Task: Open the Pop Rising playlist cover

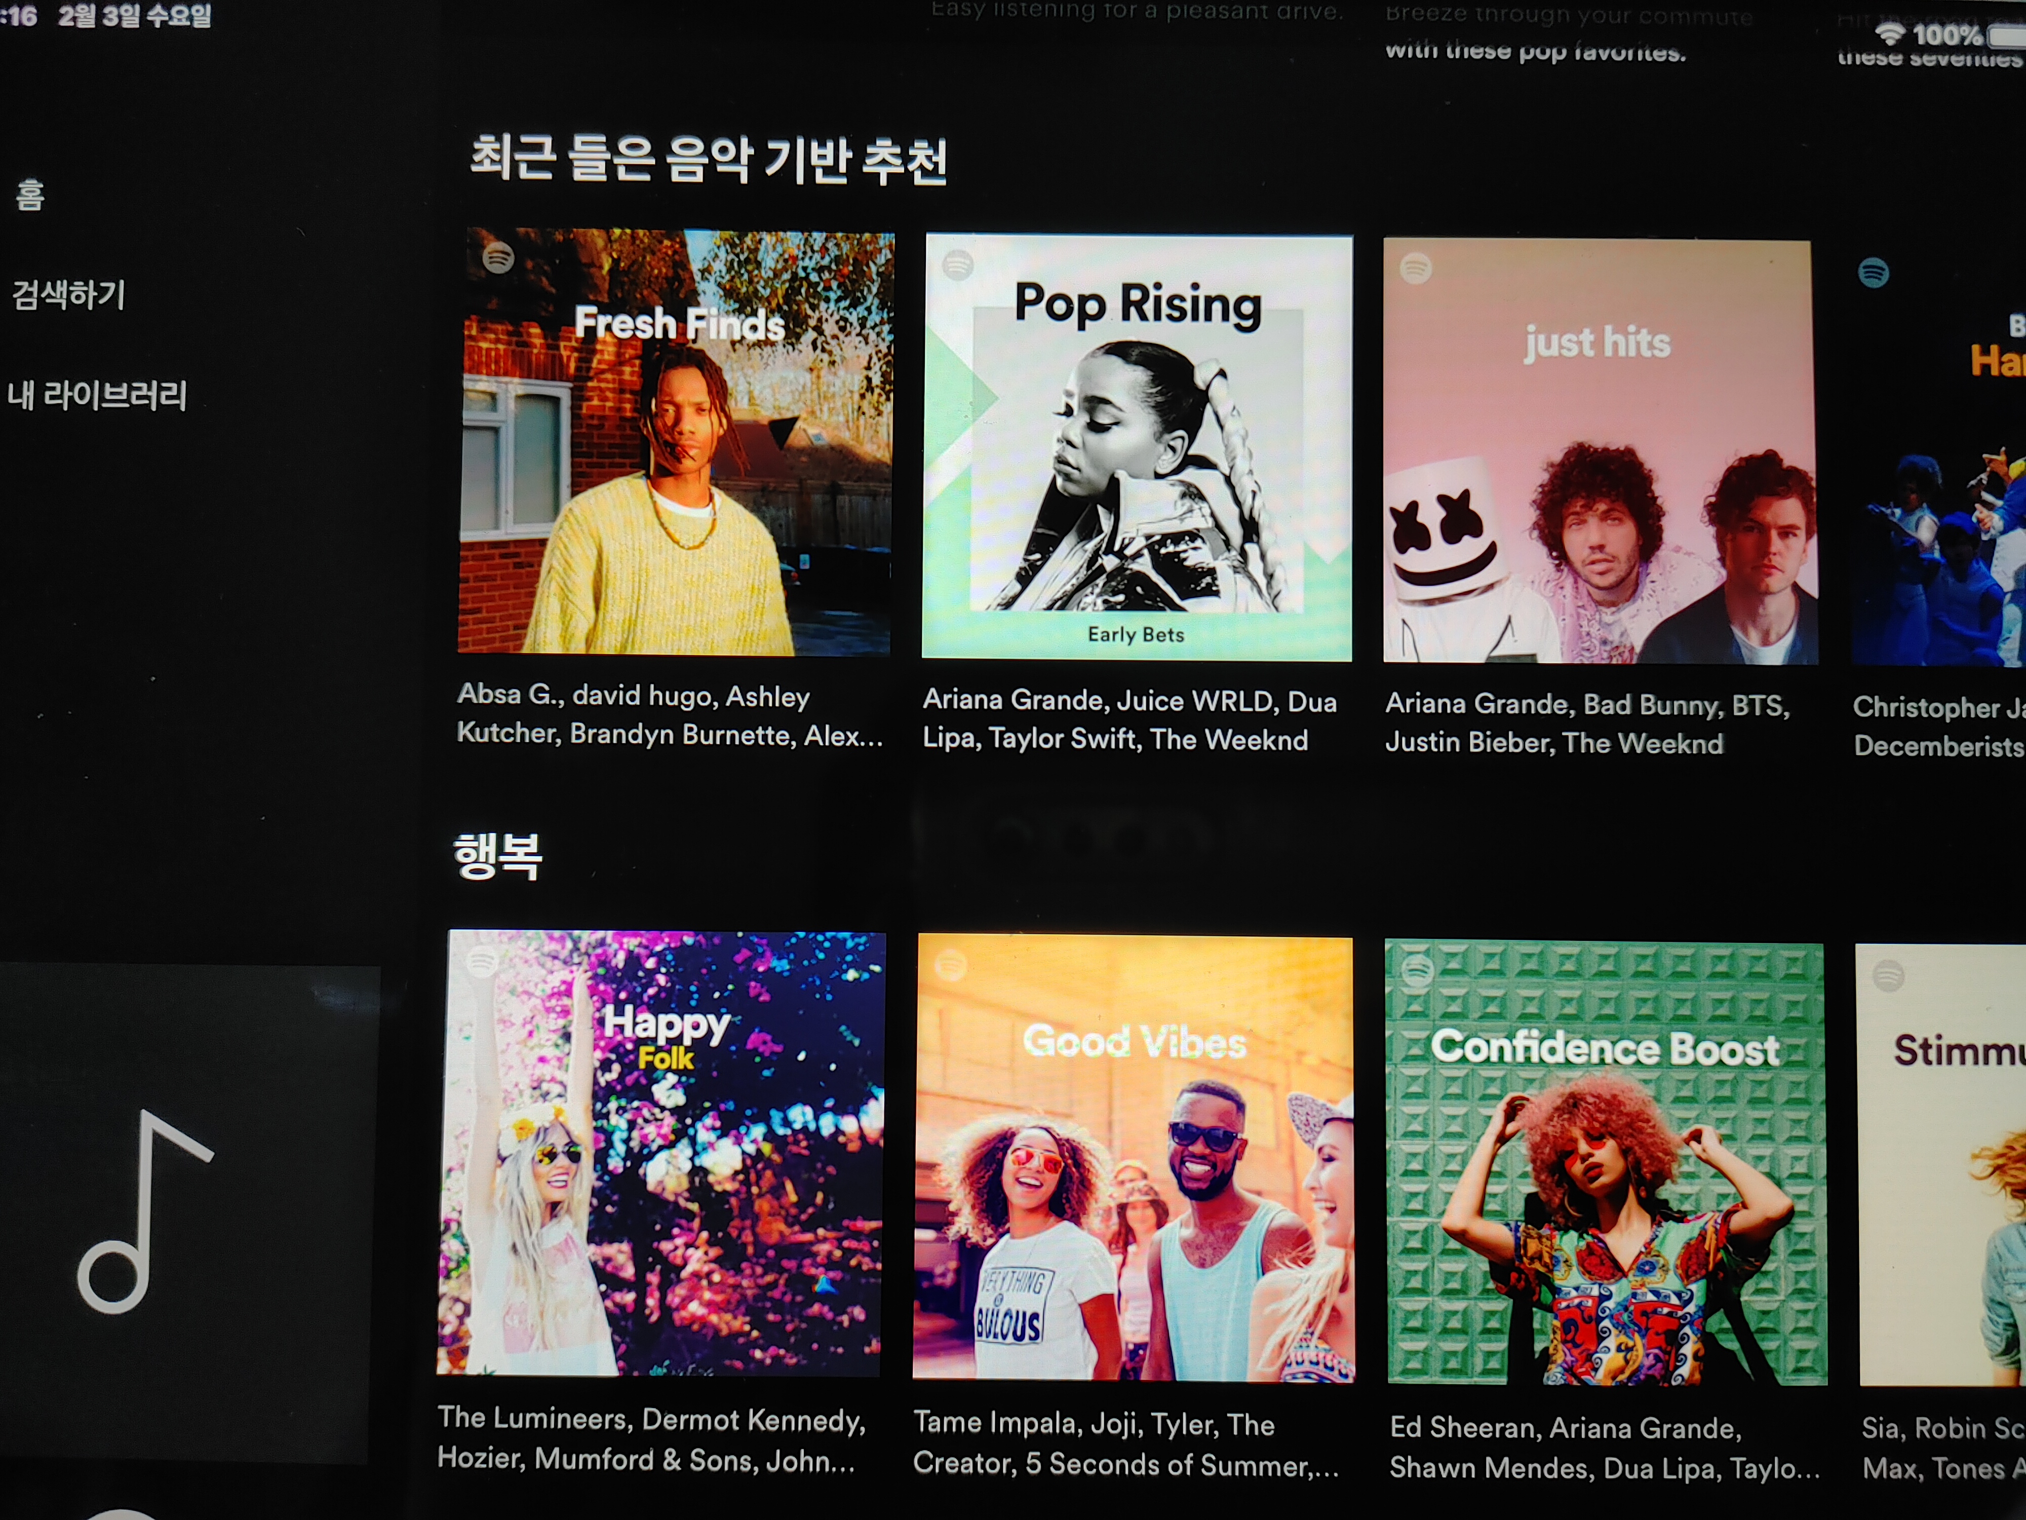Action: pos(1137,448)
